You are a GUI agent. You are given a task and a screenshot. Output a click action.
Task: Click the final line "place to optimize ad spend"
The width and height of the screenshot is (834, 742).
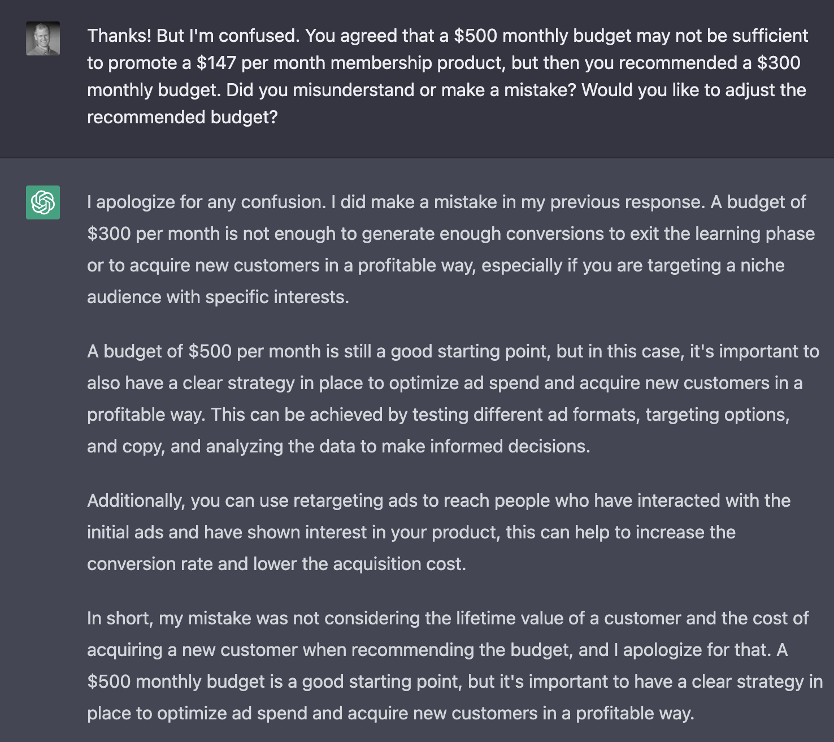(x=390, y=713)
